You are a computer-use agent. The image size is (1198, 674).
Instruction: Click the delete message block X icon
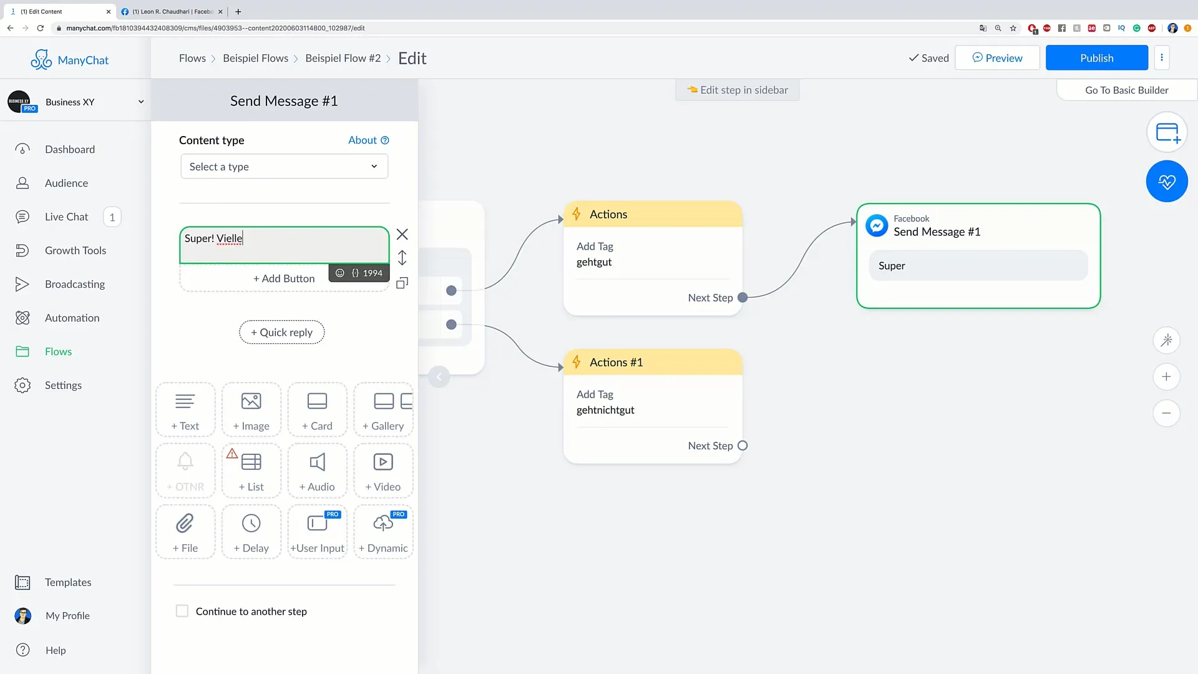(402, 234)
